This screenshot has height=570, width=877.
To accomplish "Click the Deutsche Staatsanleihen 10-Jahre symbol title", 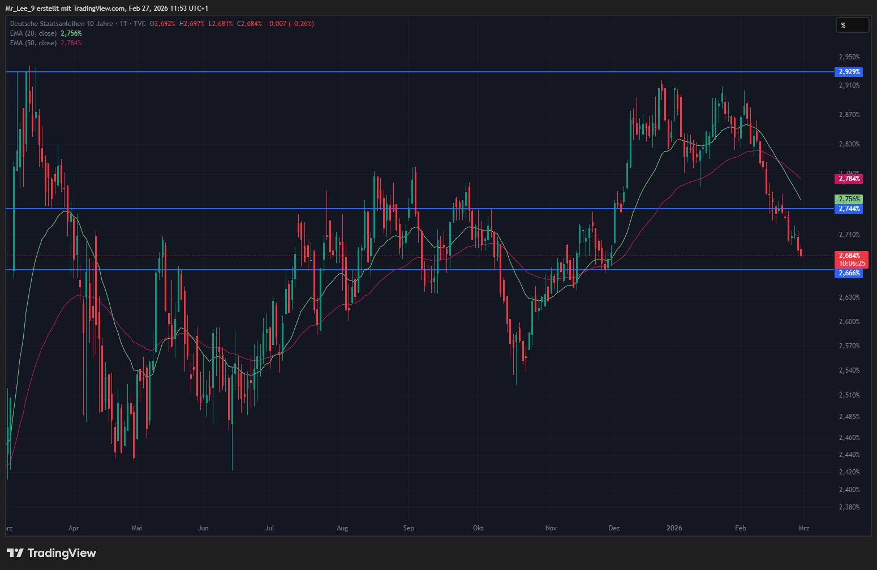I will tap(61, 24).
